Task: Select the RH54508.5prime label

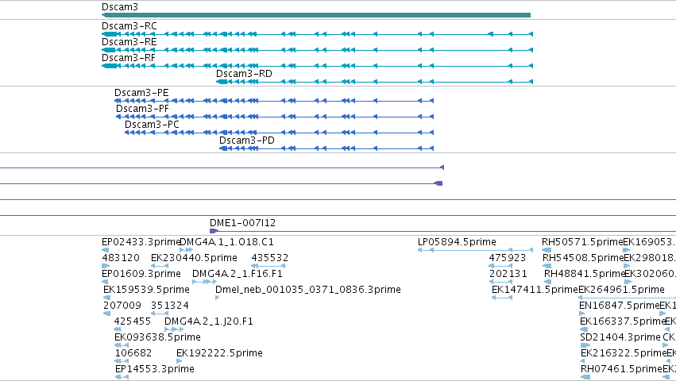Action: 583,258
